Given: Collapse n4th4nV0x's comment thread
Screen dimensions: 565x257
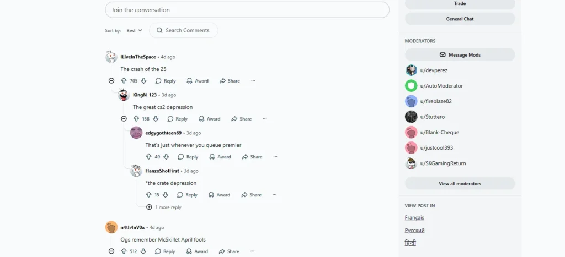Looking at the screenshot, I should (111, 251).
